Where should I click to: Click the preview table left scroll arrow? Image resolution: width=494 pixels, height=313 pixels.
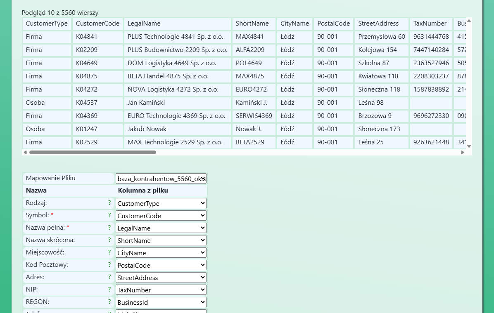[25, 152]
